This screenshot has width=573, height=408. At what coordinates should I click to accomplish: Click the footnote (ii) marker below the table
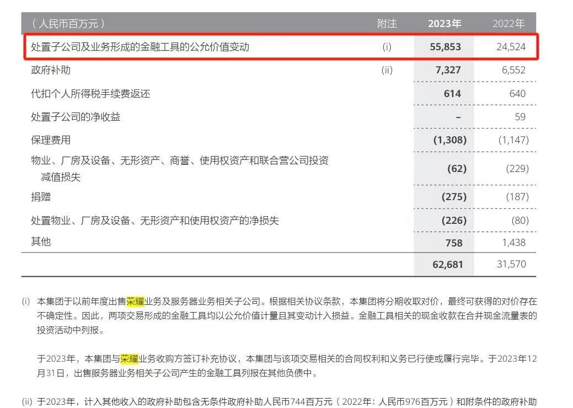27,401
